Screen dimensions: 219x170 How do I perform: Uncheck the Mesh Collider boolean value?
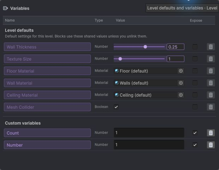116,107
